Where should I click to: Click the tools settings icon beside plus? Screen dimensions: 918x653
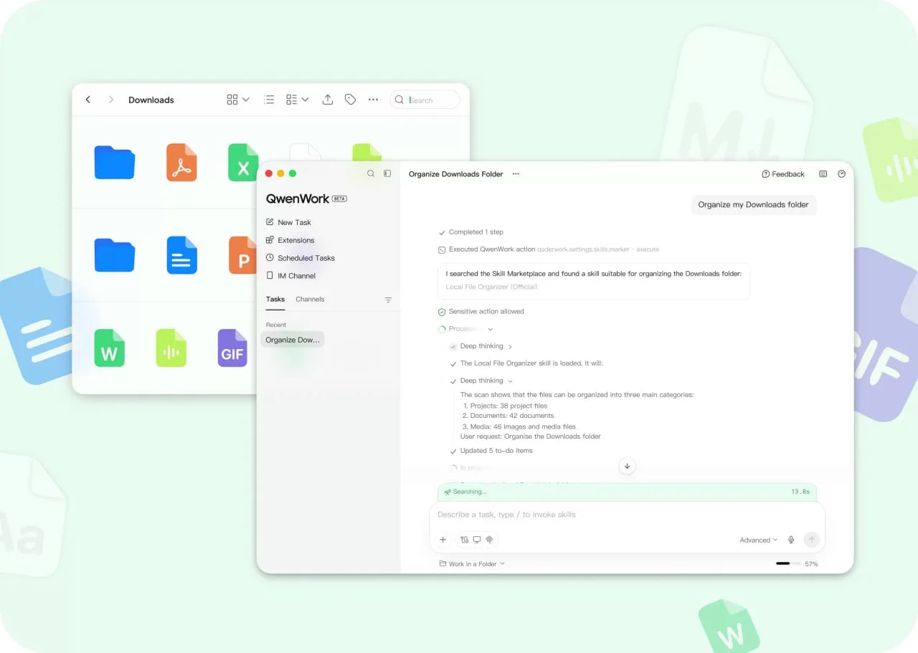(465, 540)
